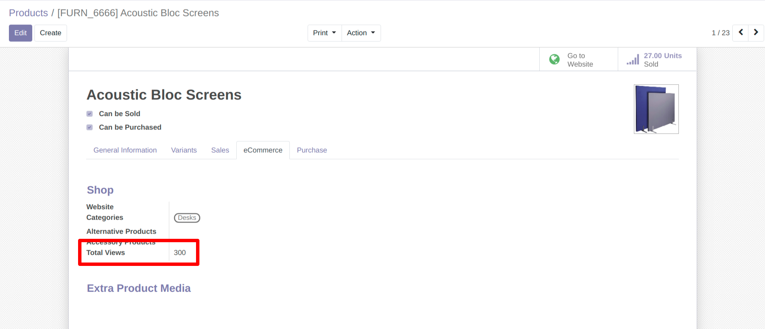Viewport: 765px width, 329px height.
Task: Switch to the General Information tab
Action: [125, 150]
